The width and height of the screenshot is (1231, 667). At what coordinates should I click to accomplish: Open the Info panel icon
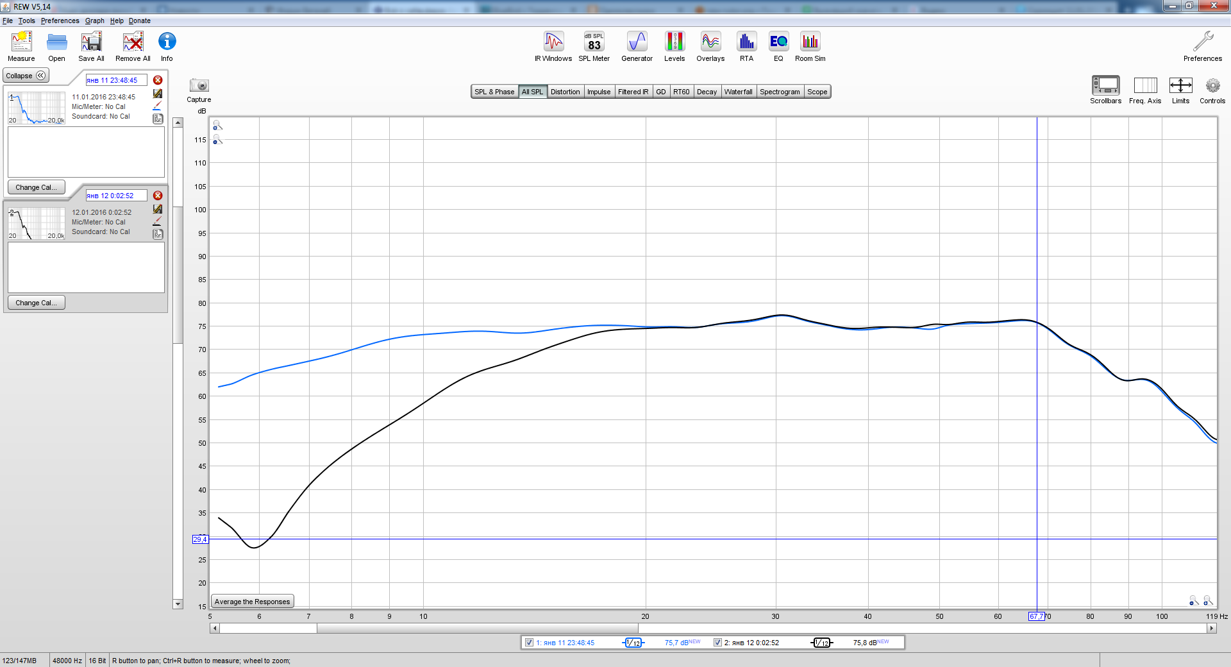click(167, 42)
